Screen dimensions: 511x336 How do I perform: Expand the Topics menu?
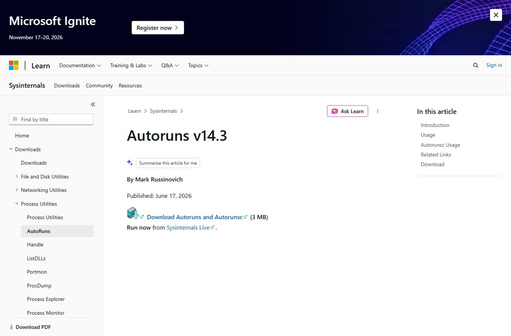coord(198,65)
